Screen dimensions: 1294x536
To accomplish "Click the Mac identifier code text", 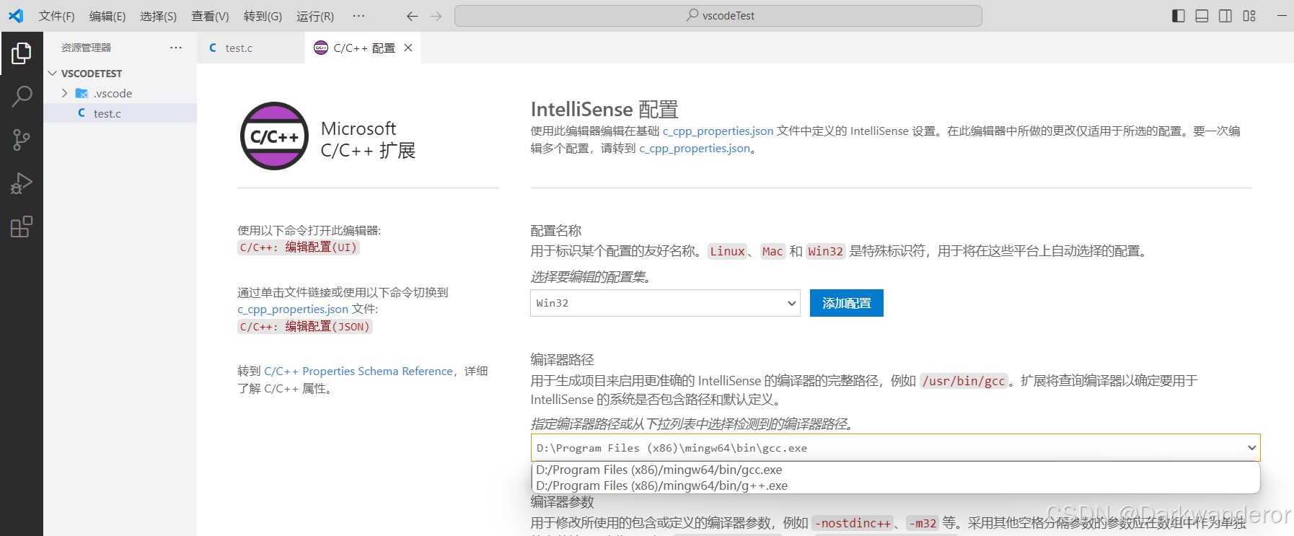I will [x=773, y=252].
